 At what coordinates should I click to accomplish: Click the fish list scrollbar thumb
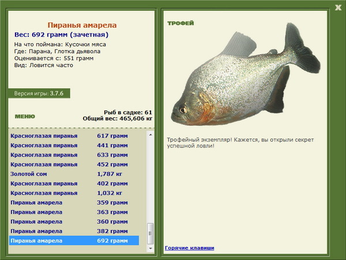click(151, 233)
